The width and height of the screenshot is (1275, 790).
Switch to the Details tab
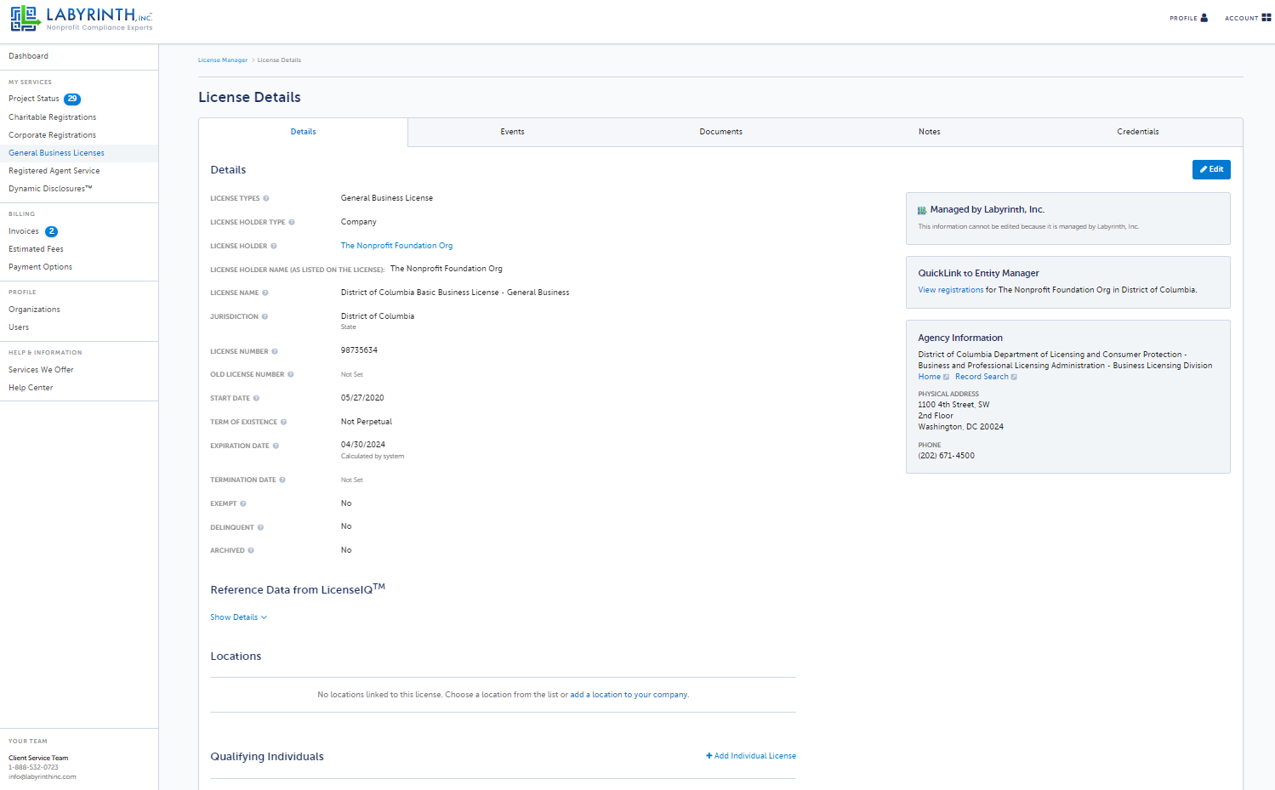303,132
